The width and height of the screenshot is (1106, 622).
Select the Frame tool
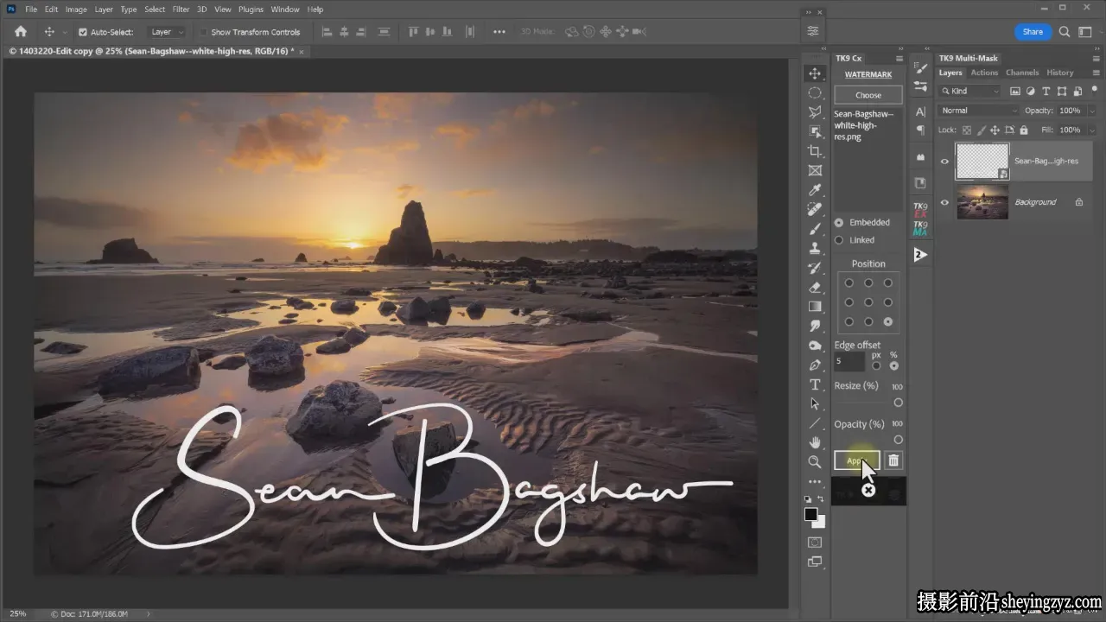pyautogui.click(x=815, y=170)
